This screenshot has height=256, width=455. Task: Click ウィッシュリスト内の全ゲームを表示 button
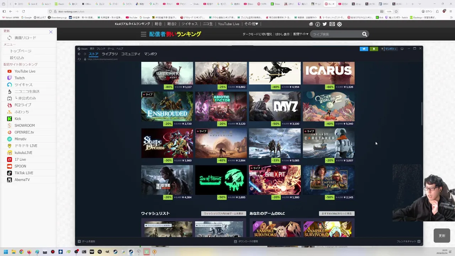click(224, 213)
